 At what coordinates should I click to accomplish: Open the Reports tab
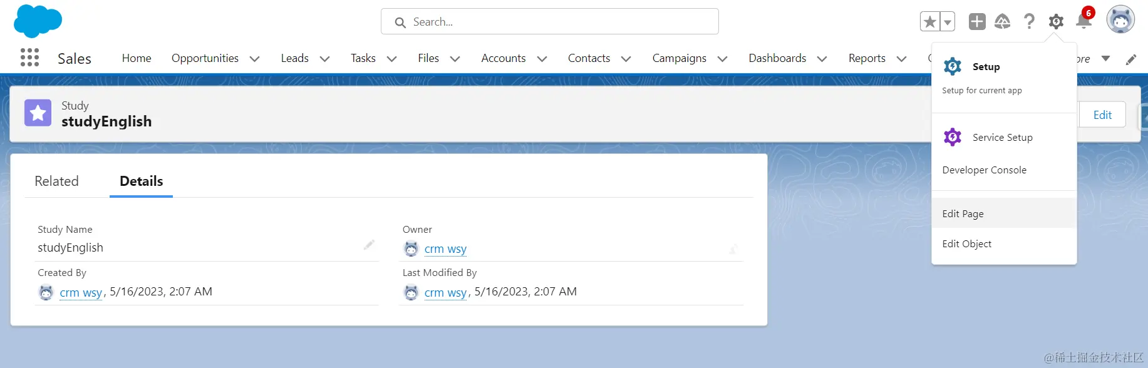(867, 58)
